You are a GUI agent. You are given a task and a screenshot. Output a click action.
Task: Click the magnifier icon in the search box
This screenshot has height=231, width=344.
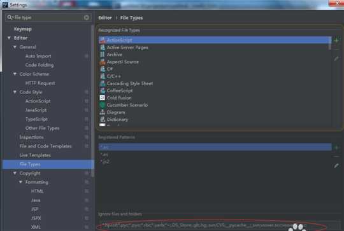[x=10, y=17]
